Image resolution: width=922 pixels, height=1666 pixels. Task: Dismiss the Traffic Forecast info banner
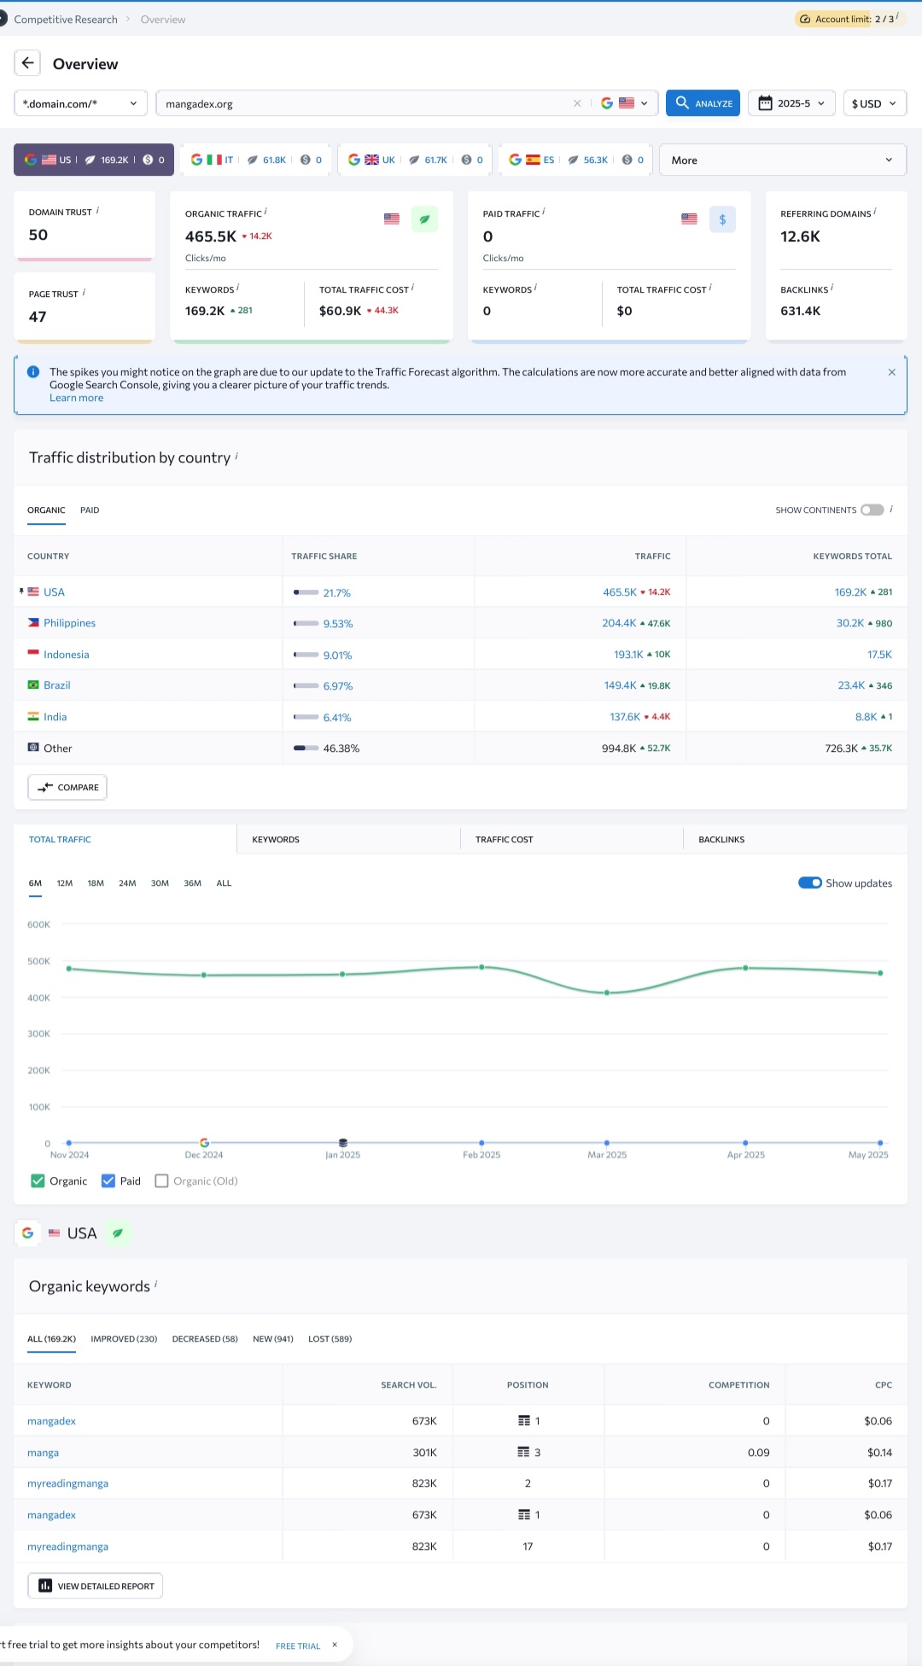pos(891,372)
